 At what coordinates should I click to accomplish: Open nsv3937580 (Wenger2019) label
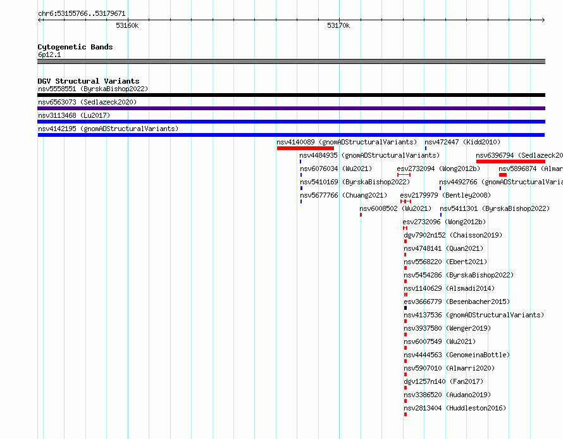(x=447, y=328)
